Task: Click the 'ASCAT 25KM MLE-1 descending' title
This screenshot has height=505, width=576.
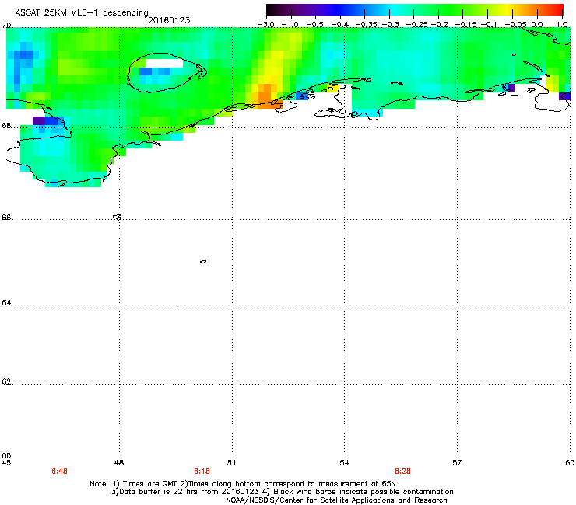Action: click(82, 13)
